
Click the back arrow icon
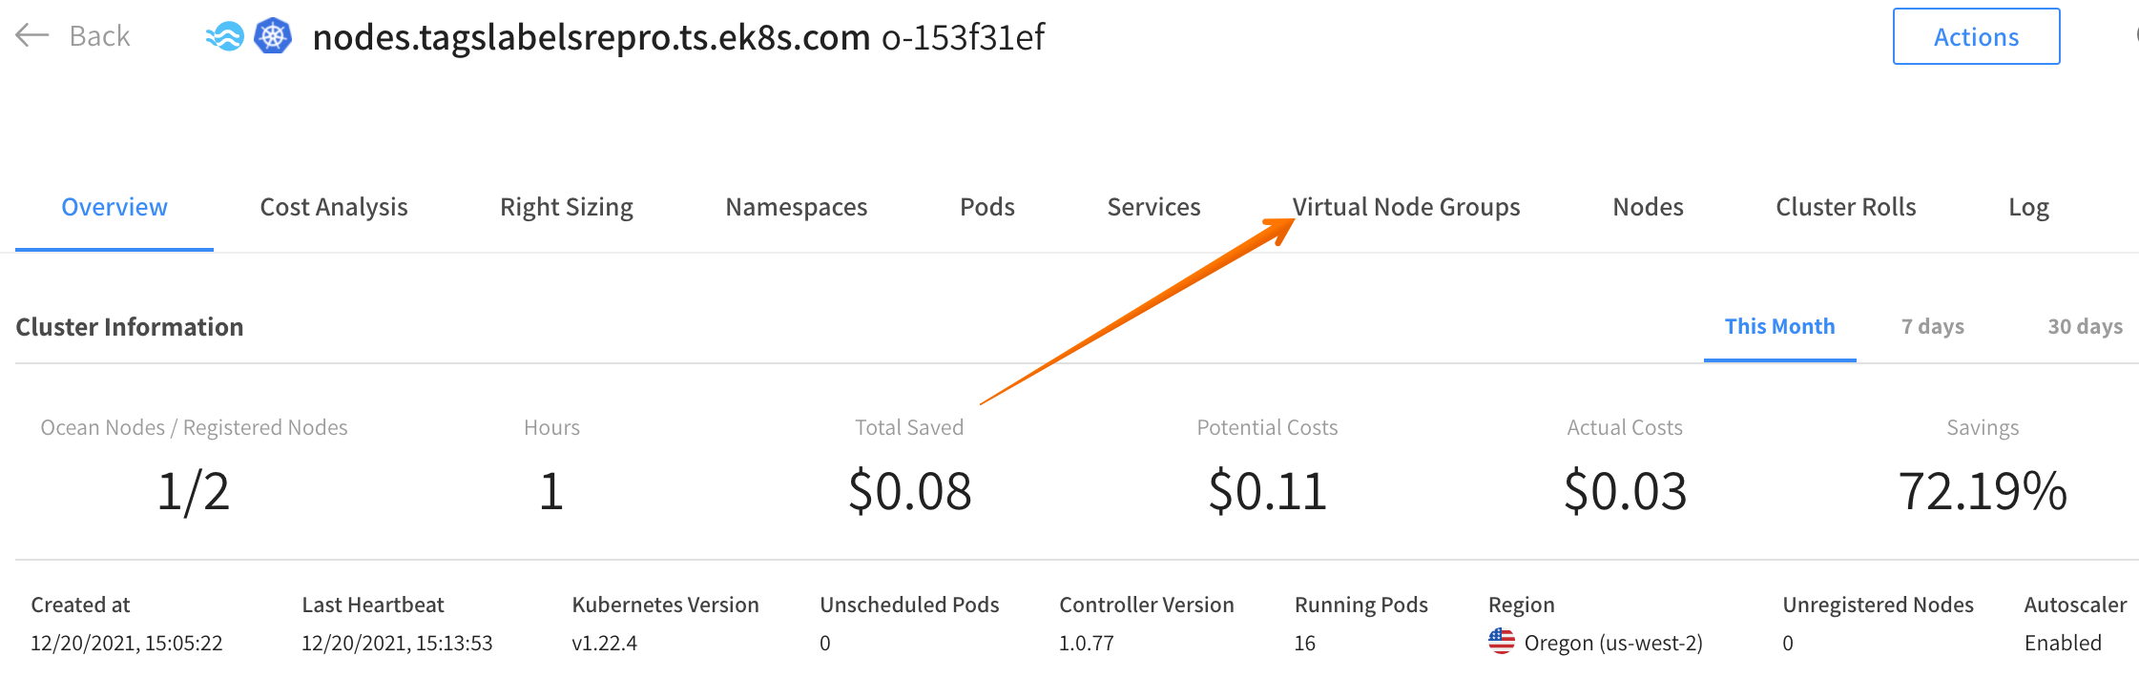tap(31, 36)
